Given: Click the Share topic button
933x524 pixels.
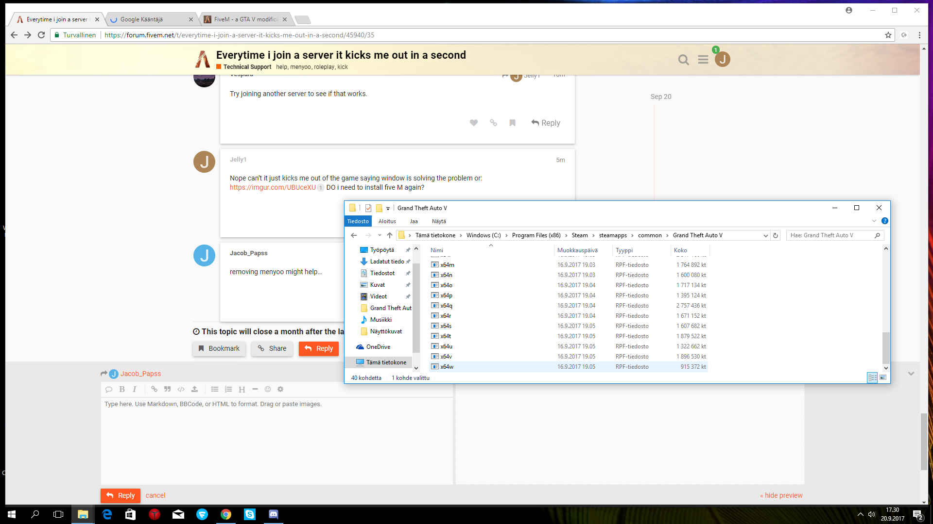Looking at the screenshot, I should (x=272, y=348).
